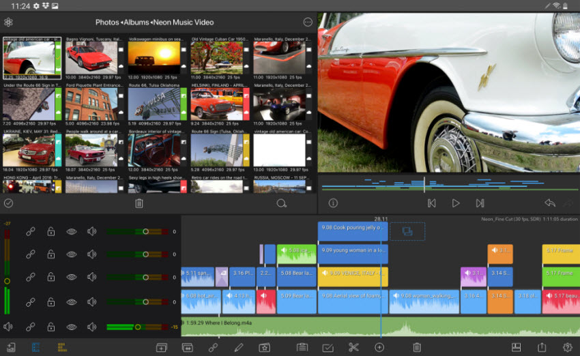580x356 pixels.
Task: Tap the link clips icon on bottom toolbar
Action: point(213,348)
